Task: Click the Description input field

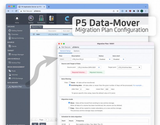Action: coord(85,59)
